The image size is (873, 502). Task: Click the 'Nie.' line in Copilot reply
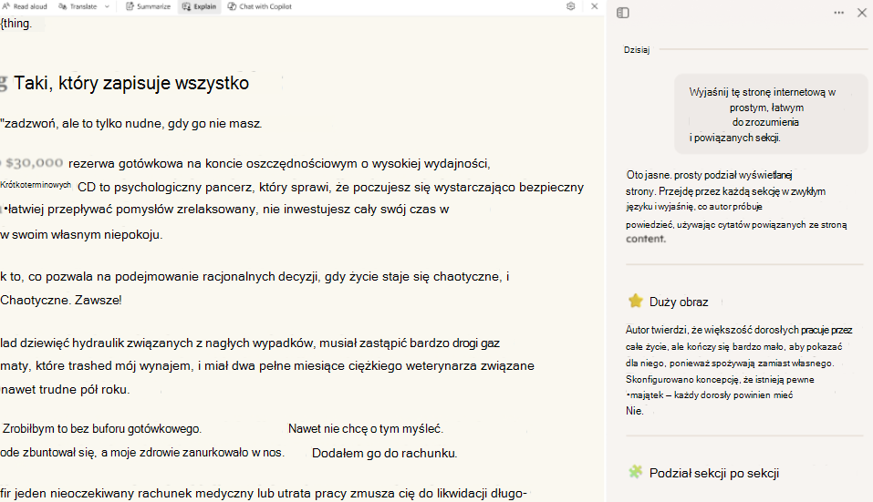click(635, 411)
